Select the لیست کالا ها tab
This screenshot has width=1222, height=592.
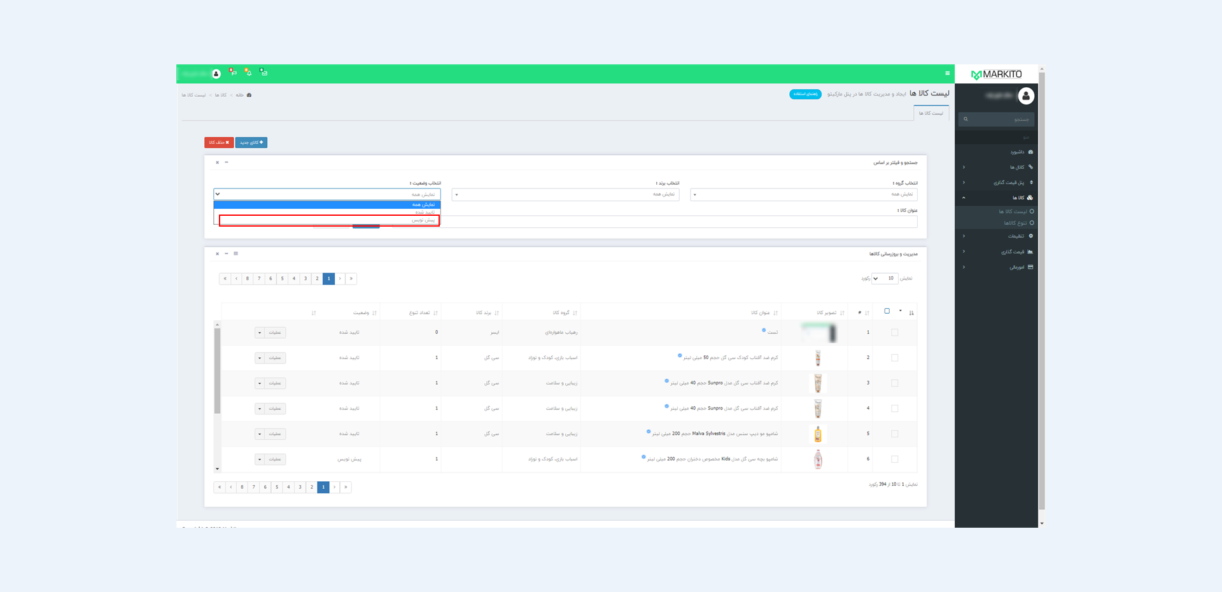pos(931,113)
